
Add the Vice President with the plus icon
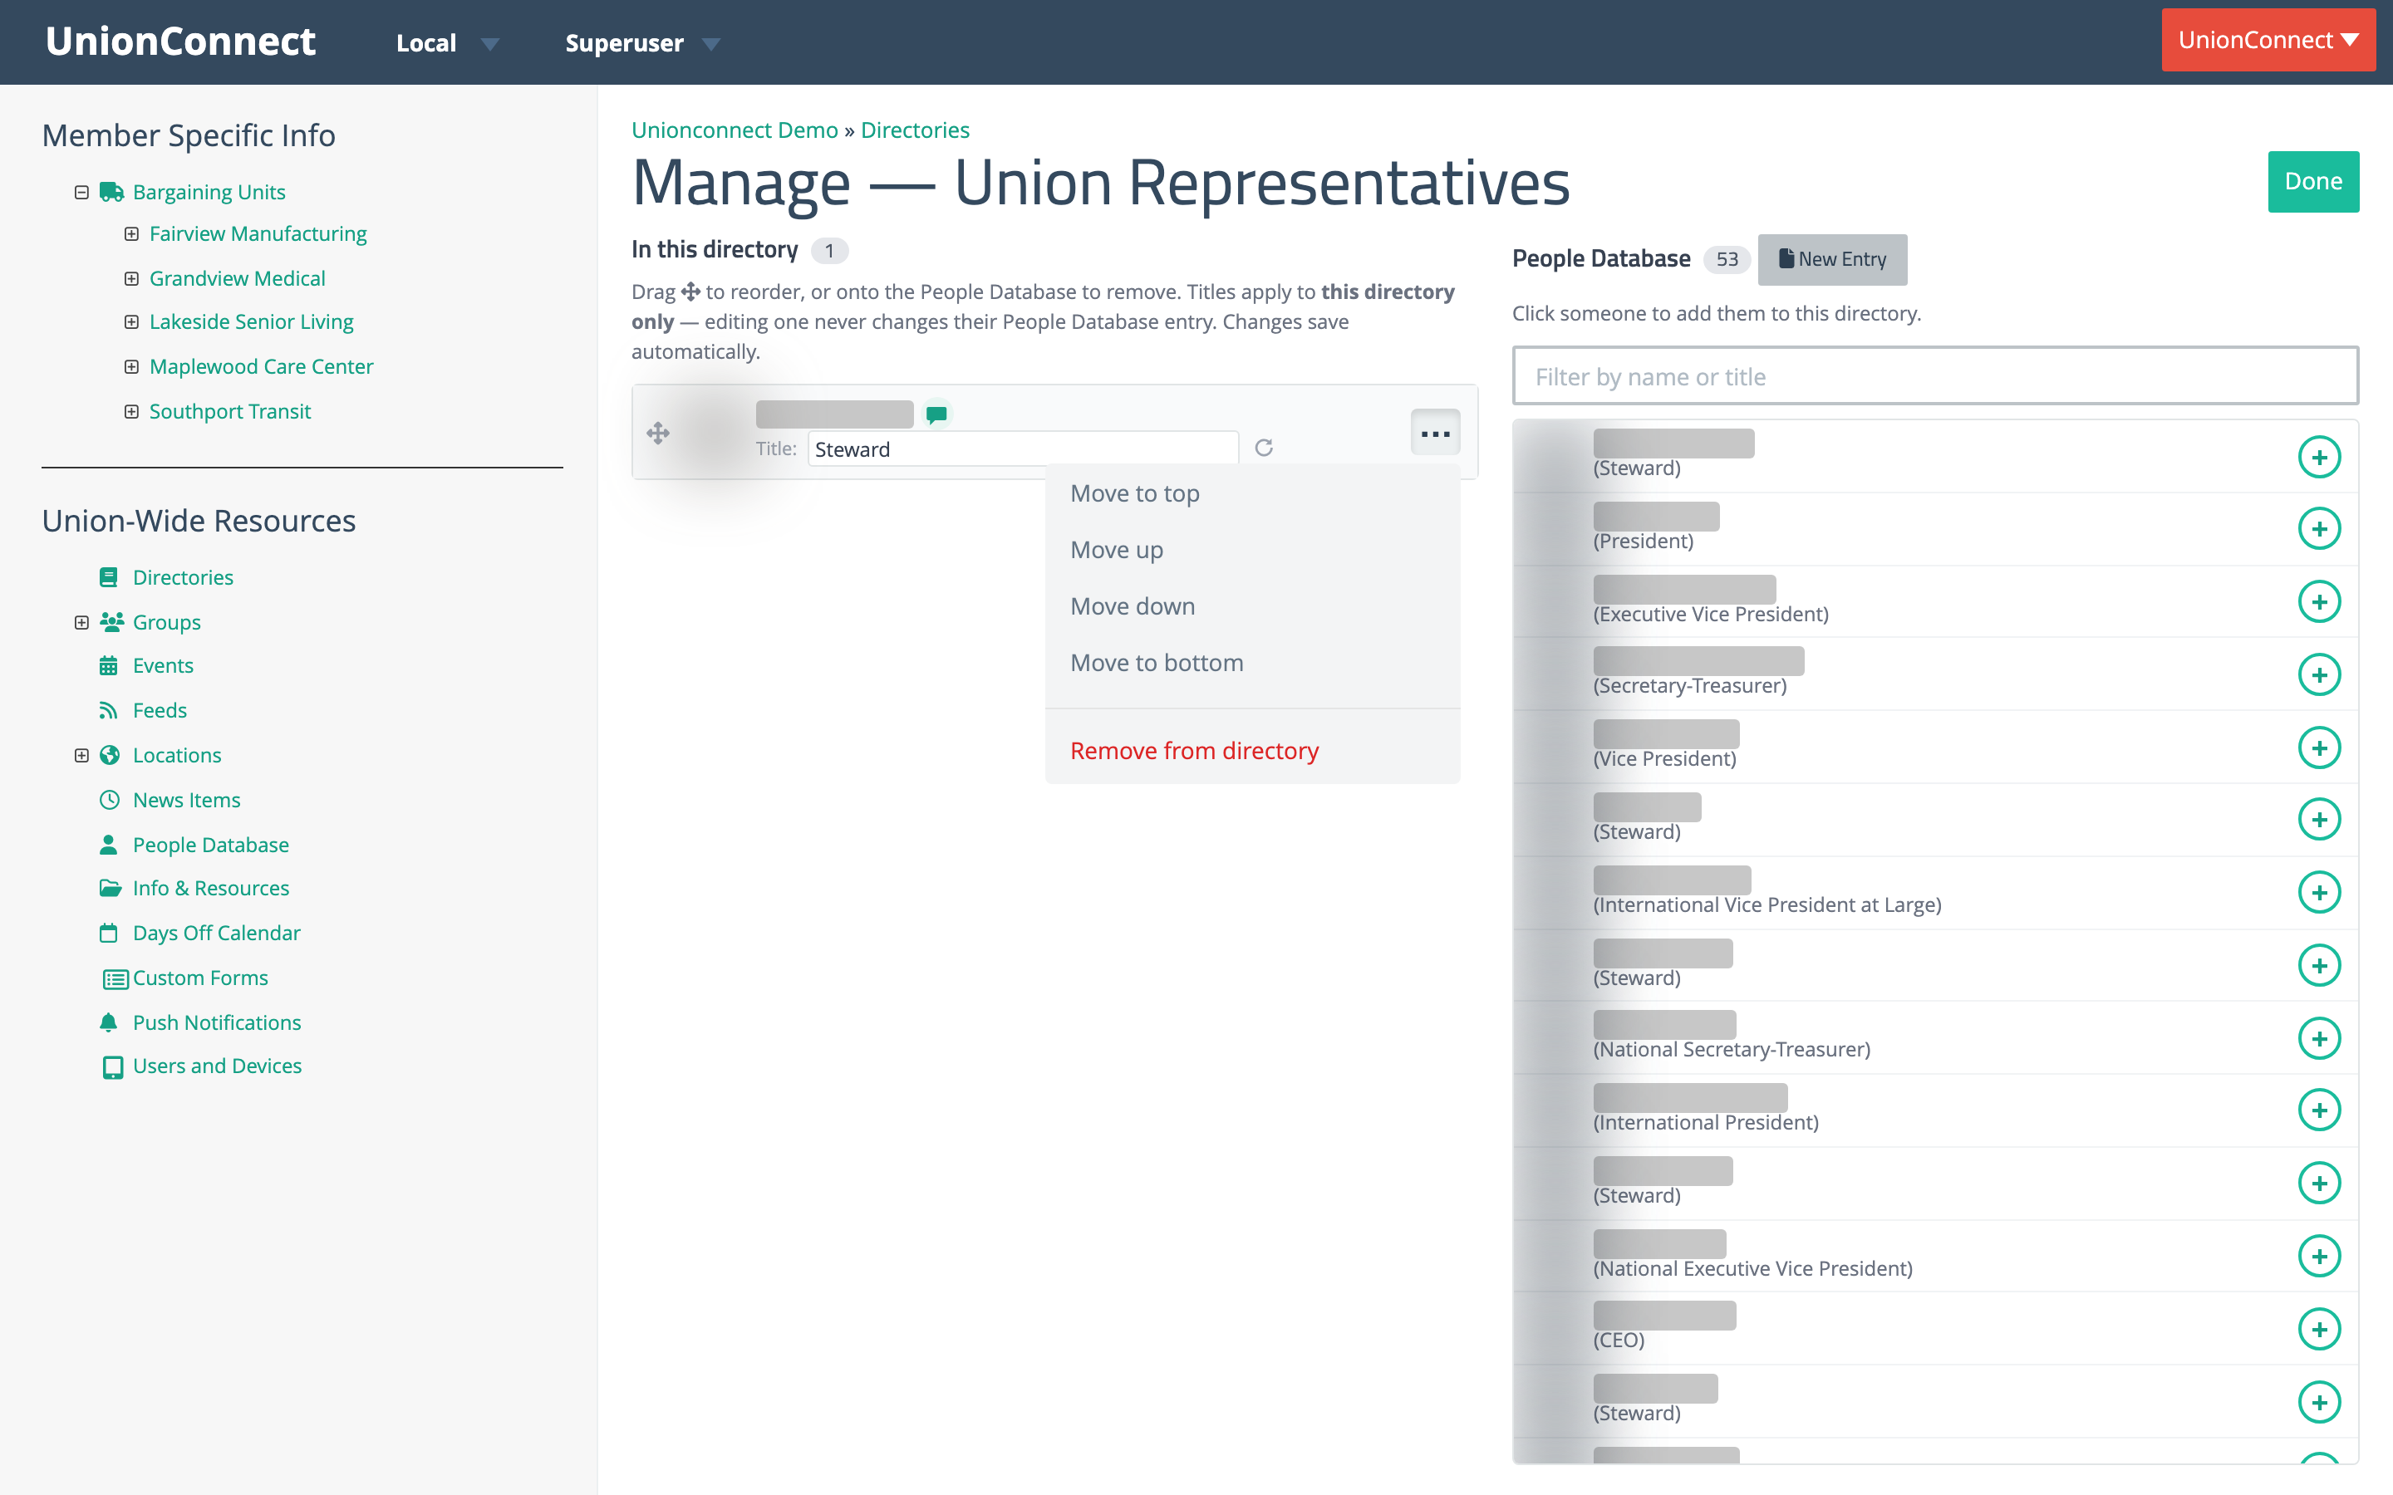(x=2319, y=747)
